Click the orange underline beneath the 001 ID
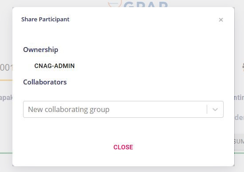The image size is (244, 172). [x=6, y=80]
